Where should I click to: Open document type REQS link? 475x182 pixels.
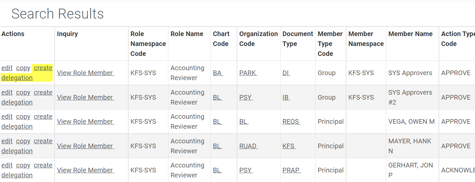pos(291,122)
